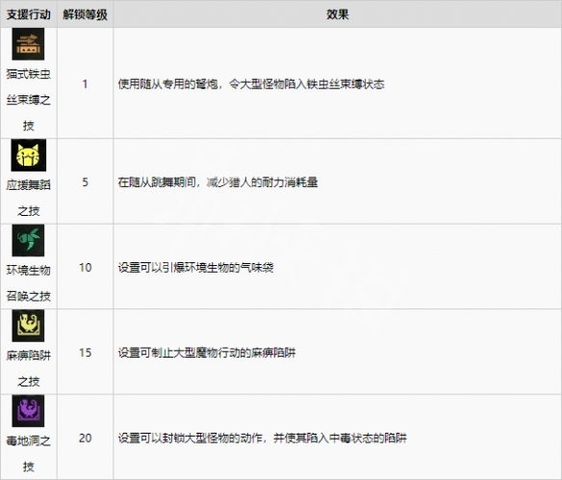Click the effect text 在随从跳舞期间

click(x=157, y=182)
